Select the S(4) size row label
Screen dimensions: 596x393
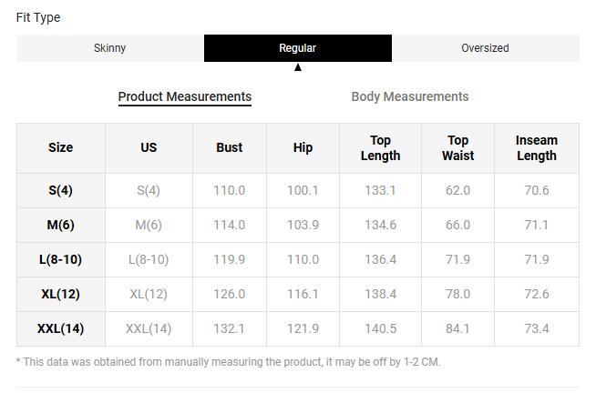(x=61, y=190)
